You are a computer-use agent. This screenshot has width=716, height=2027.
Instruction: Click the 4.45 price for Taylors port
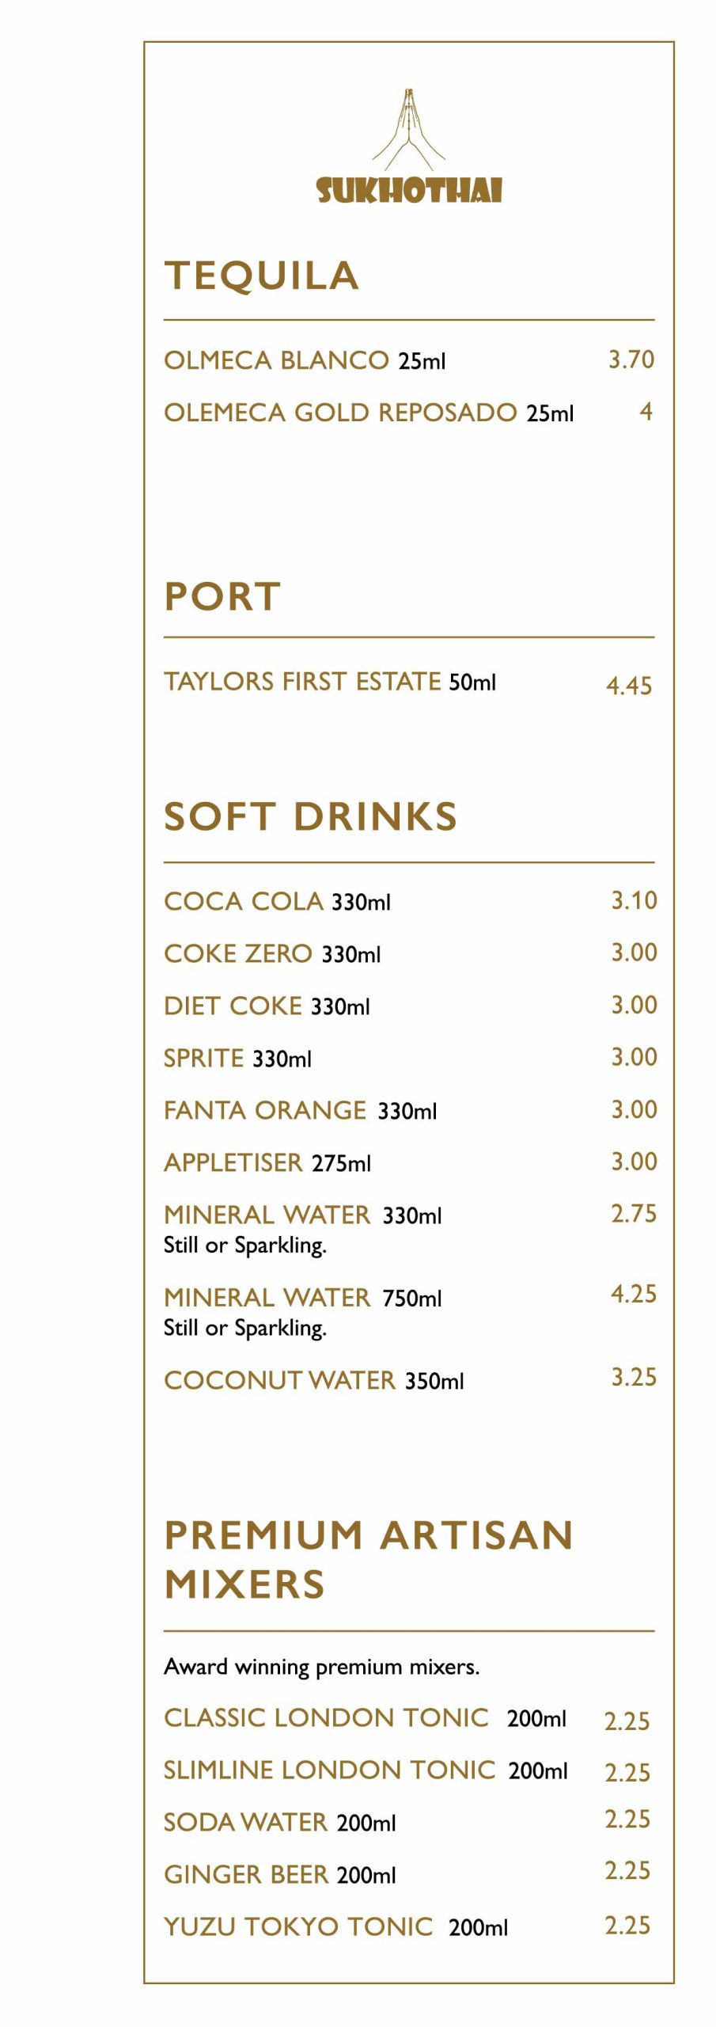click(x=629, y=686)
